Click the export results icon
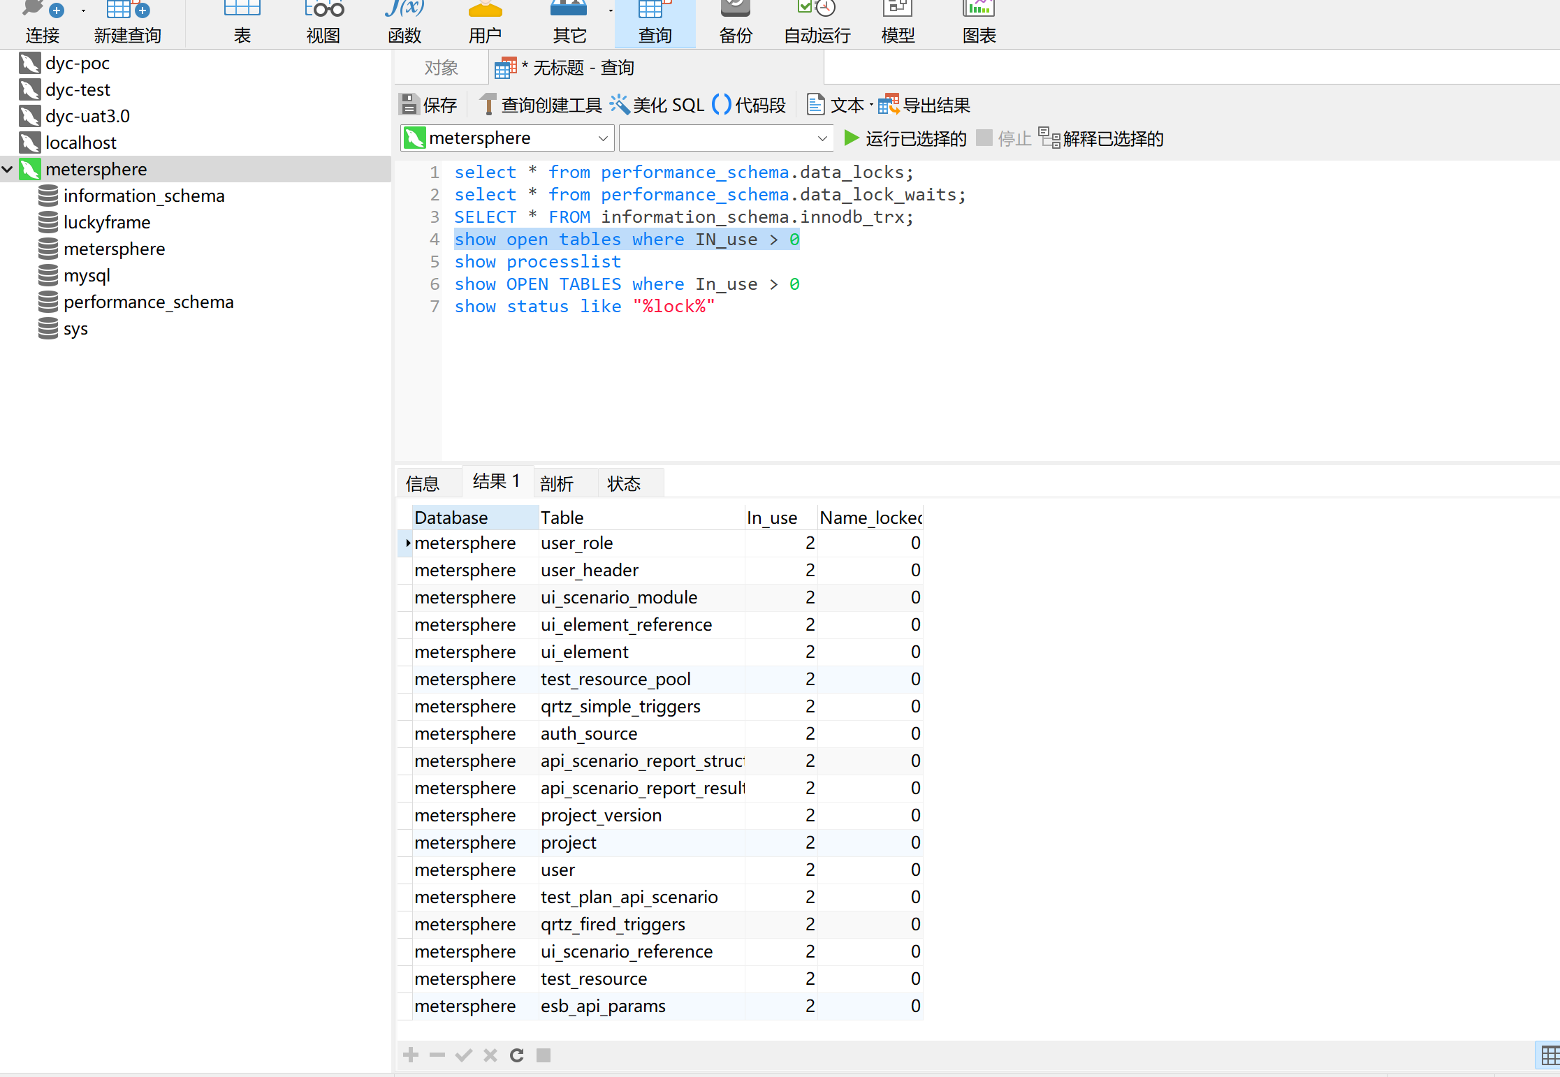This screenshot has width=1560, height=1077. click(x=889, y=105)
